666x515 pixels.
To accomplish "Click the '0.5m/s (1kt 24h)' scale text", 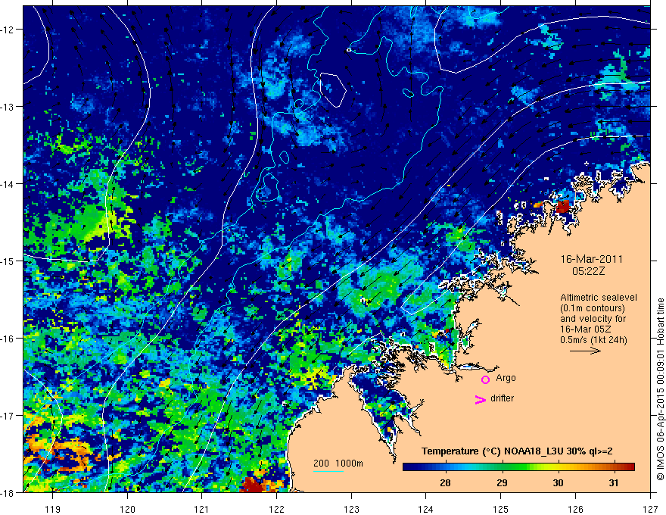I will [593, 340].
